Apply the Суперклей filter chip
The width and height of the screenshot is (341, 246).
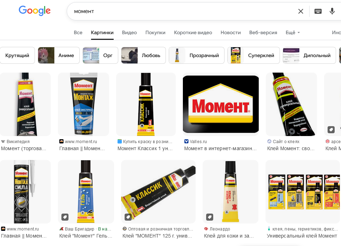click(253, 55)
